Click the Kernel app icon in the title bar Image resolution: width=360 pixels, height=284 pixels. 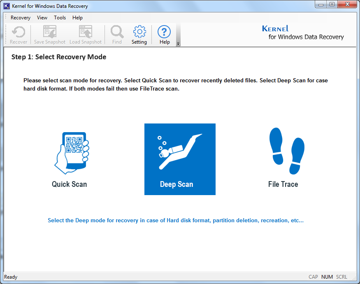point(7,6)
